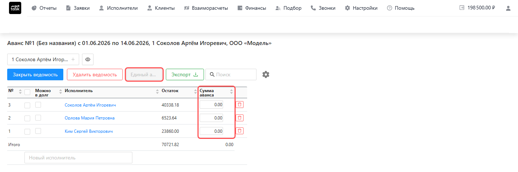The width and height of the screenshot is (518, 172).
Task: Open Ким Сергей Викторович link
Action: coord(89,131)
